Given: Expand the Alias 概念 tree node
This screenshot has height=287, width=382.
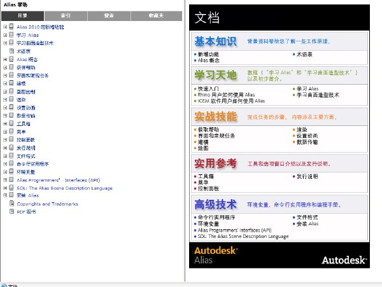Looking at the screenshot, I should 5,59.
